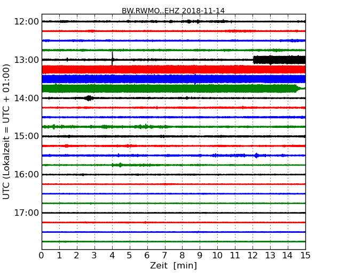Click the event near minute 2.7 on 14:00 trace

tap(89, 98)
